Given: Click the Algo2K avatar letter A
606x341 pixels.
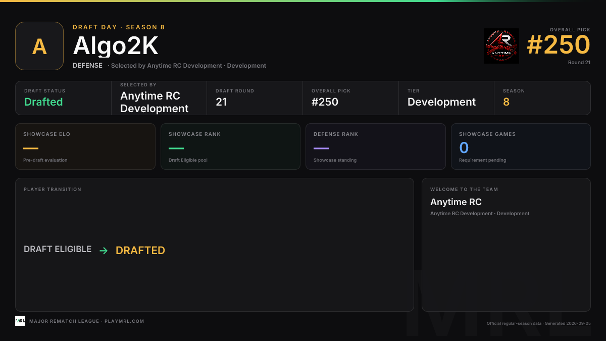Looking at the screenshot, I should coord(39,46).
